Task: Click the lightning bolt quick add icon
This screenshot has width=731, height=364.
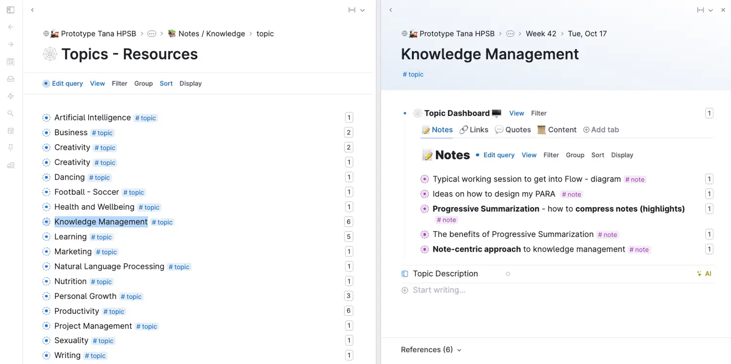Action: pyautogui.click(x=11, y=96)
